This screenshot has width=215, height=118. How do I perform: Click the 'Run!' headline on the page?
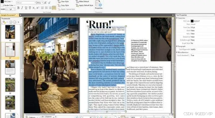pyautogui.click(x=100, y=24)
